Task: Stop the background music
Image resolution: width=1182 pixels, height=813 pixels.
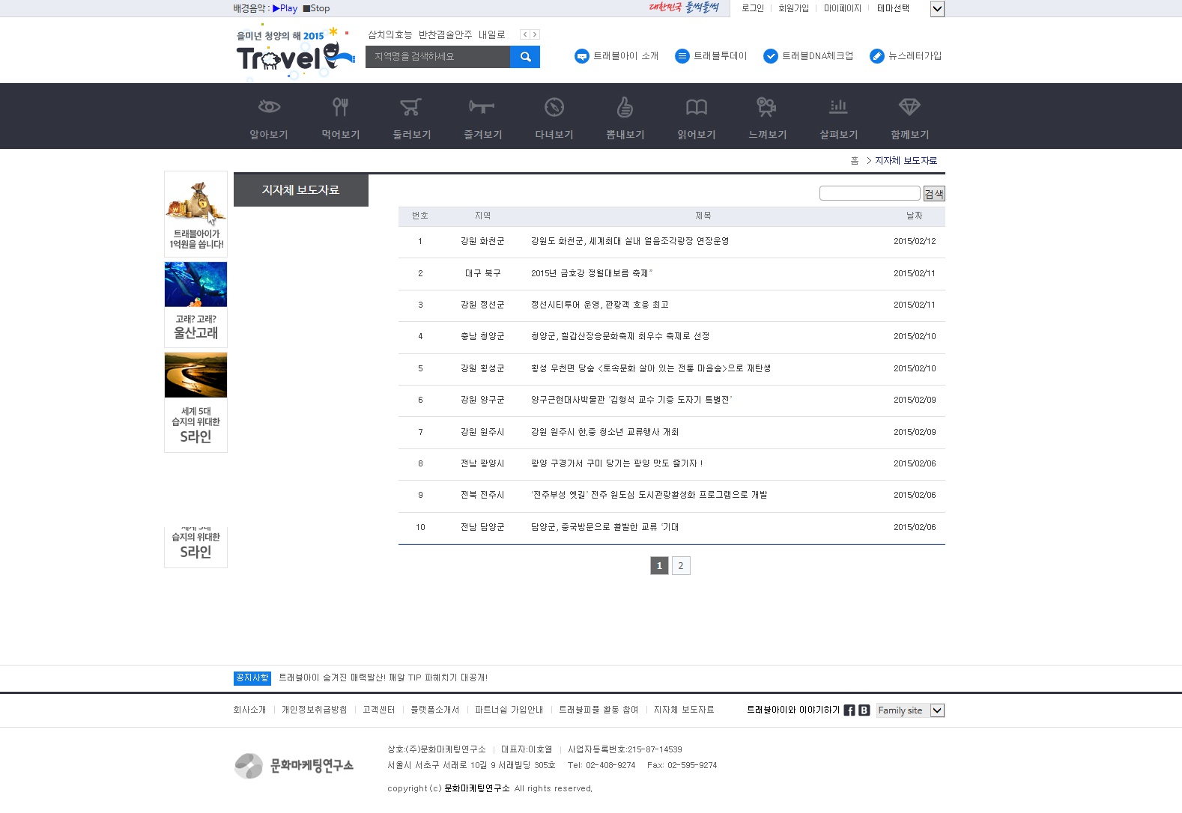Action: 316,8
